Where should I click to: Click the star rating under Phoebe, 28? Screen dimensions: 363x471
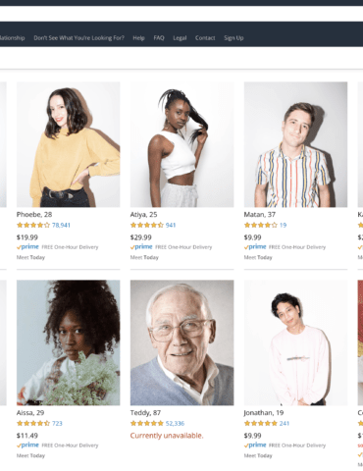(x=33, y=225)
